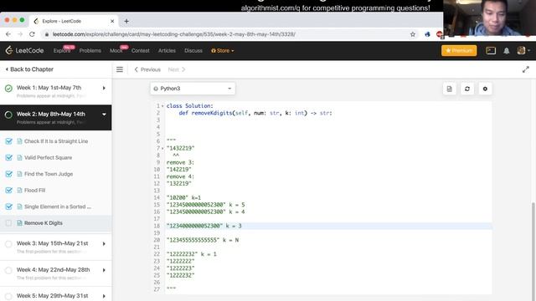
Task: Open Discuss in the navbar
Action: (x=193, y=50)
